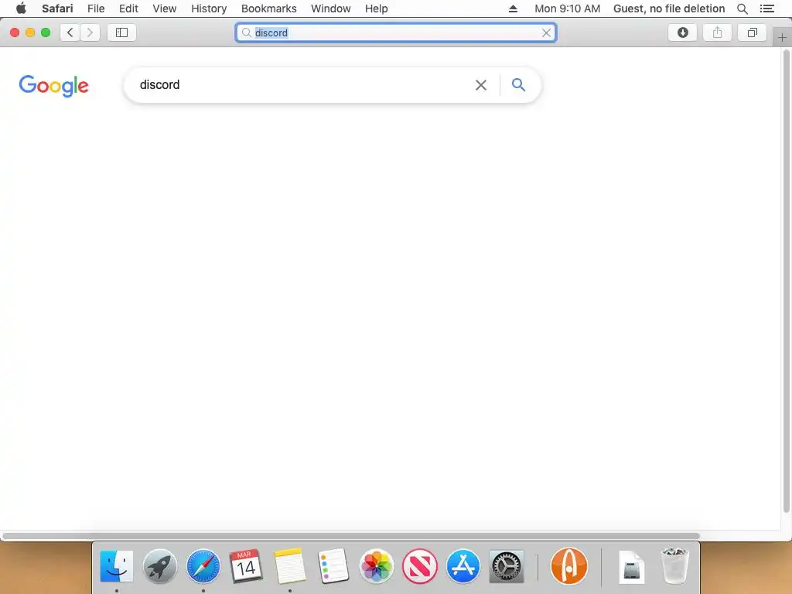Viewport: 792px width, 594px height.
Task: Open Reminders from the Dock
Action: point(333,566)
